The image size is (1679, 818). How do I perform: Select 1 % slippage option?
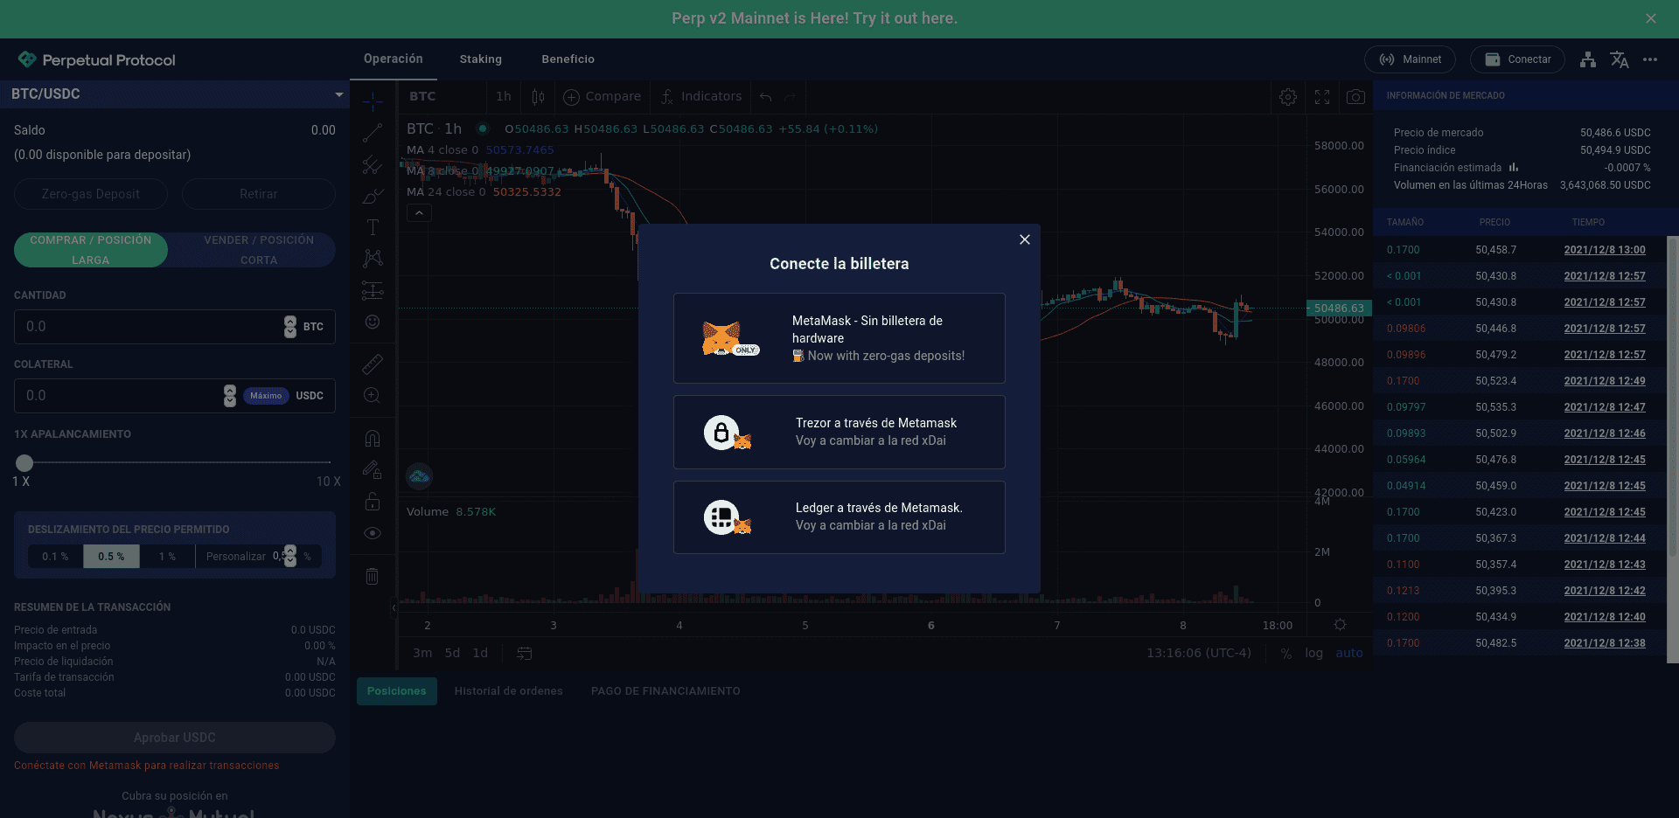point(167,557)
